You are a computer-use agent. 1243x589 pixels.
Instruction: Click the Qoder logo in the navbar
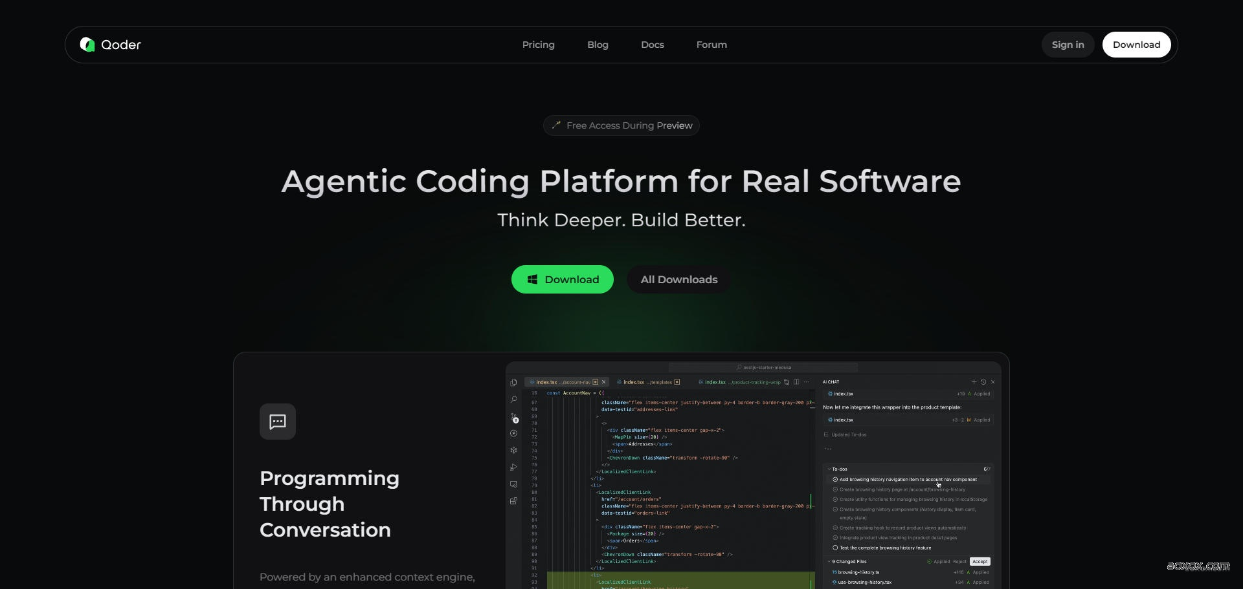pos(109,44)
